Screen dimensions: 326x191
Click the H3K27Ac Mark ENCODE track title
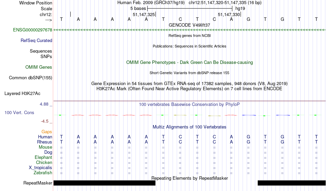click(189, 89)
